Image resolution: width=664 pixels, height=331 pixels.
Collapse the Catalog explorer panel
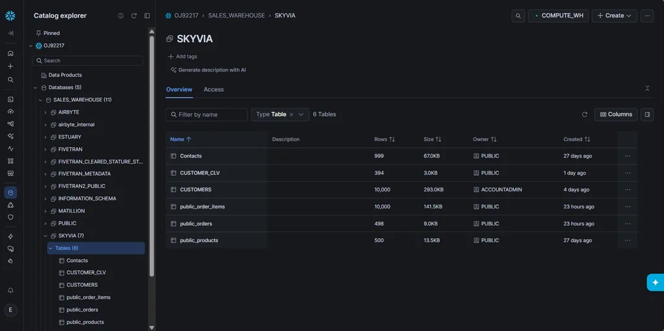(x=147, y=16)
